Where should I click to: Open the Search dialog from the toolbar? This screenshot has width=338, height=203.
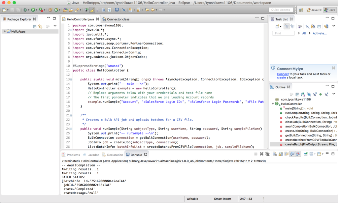pos(77,10)
